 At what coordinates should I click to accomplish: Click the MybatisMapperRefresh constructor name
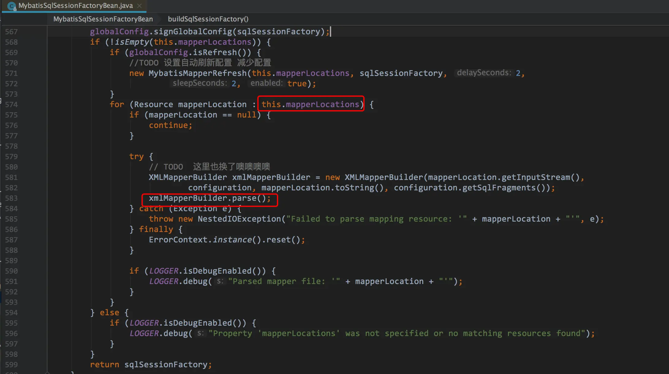tap(198, 73)
